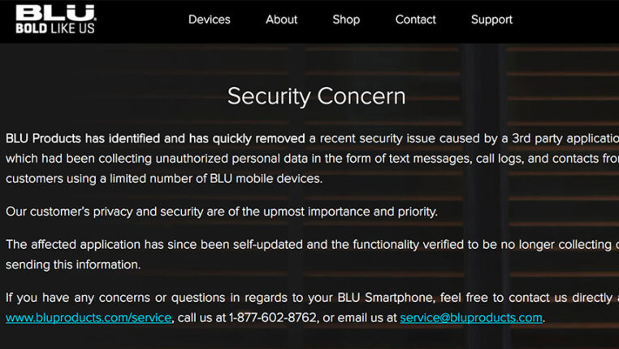The height and width of the screenshot is (349, 619).
Task: Open the Support section
Action: click(x=492, y=20)
